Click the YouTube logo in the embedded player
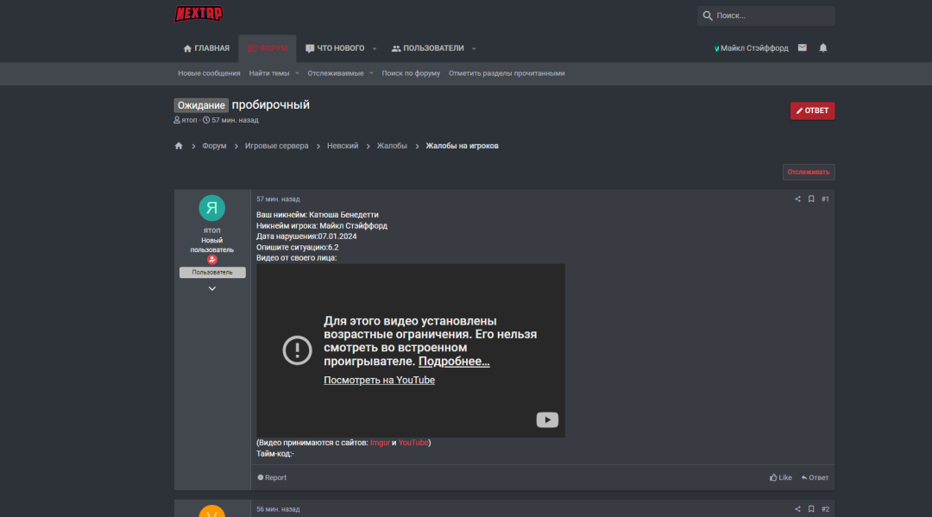The image size is (932, 517). pyautogui.click(x=547, y=419)
